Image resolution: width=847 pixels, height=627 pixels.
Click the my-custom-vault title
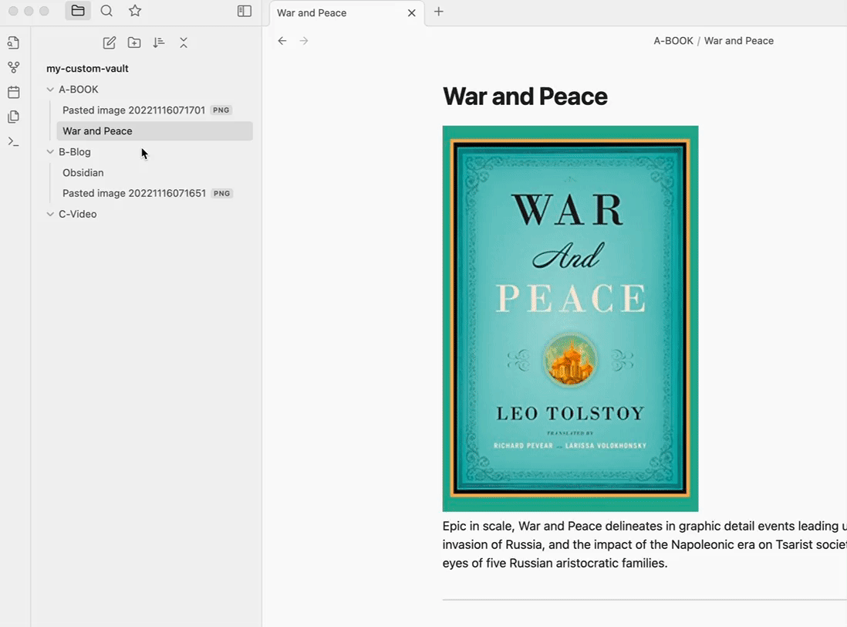pos(87,69)
